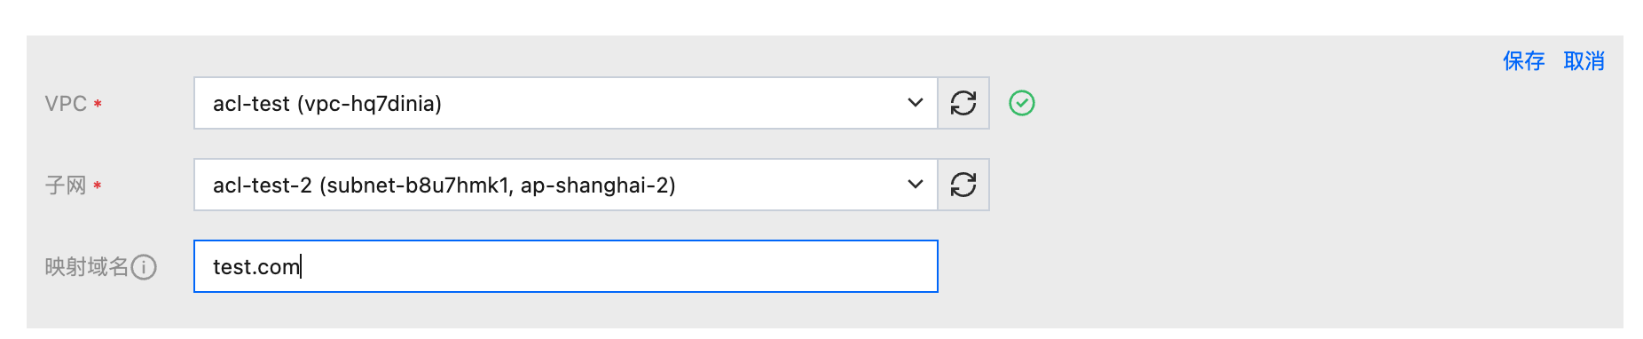This screenshot has height=339, width=1643.
Task: Expand the 子网 dropdown chevron
Action: (x=916, y=185)
